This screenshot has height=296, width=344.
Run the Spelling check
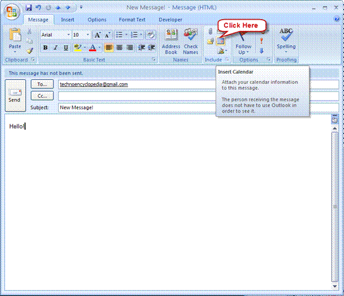[286, 41]
